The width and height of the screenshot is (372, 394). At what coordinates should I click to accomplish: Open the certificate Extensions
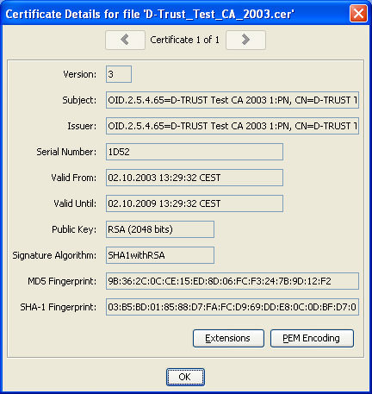(x=228, y=338)
